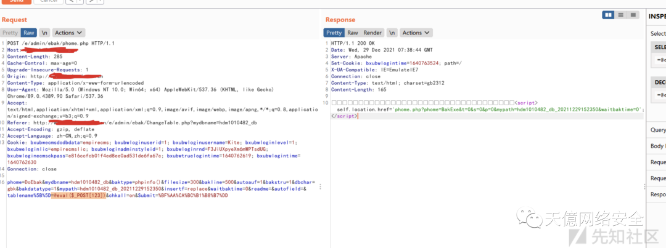666x248 pixels.
Task: Click the closing </script> tag in response
Action: (344, 116)
